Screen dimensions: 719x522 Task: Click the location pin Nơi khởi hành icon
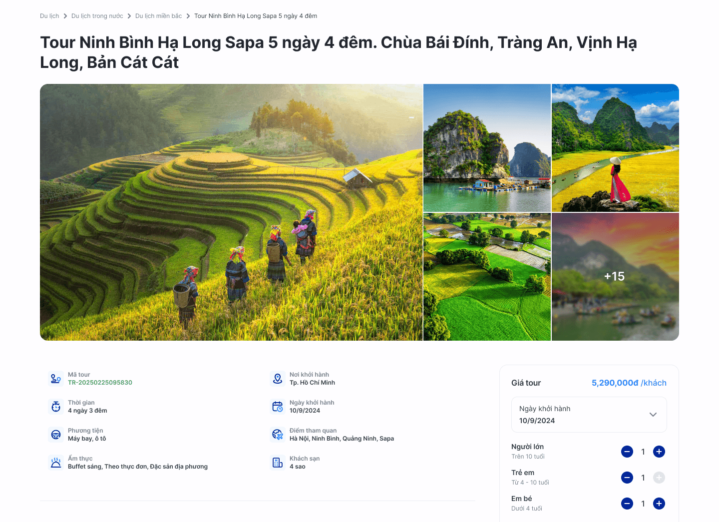tap(278, 379)
